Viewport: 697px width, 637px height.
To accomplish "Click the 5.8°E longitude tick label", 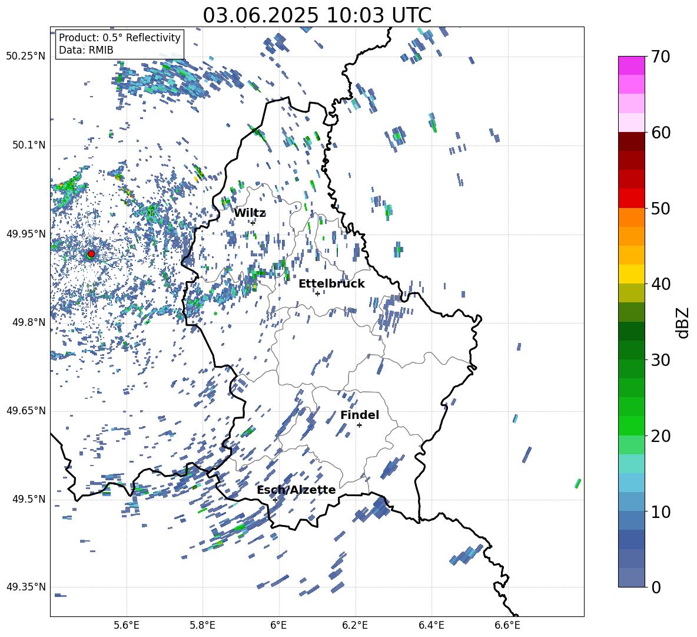I will click(203, 625).
